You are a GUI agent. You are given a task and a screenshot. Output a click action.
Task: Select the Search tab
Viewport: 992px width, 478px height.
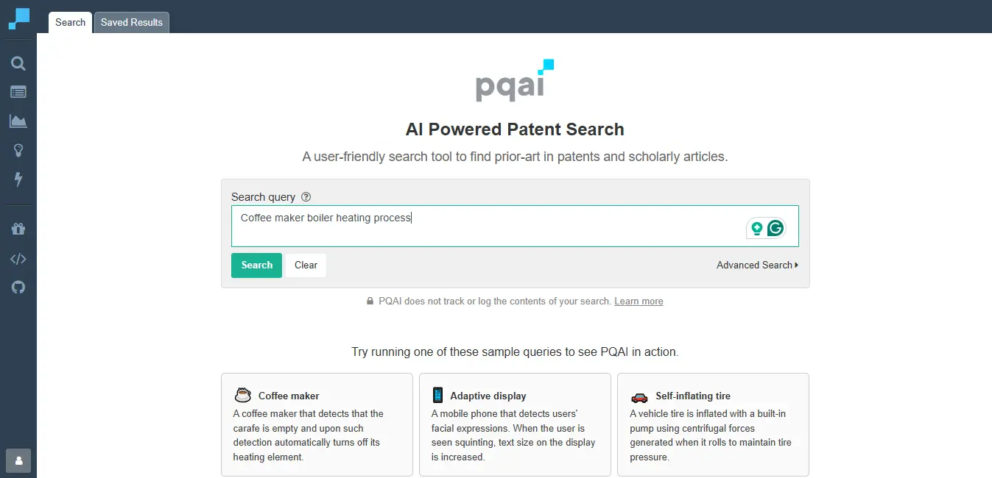pos(70,22)
